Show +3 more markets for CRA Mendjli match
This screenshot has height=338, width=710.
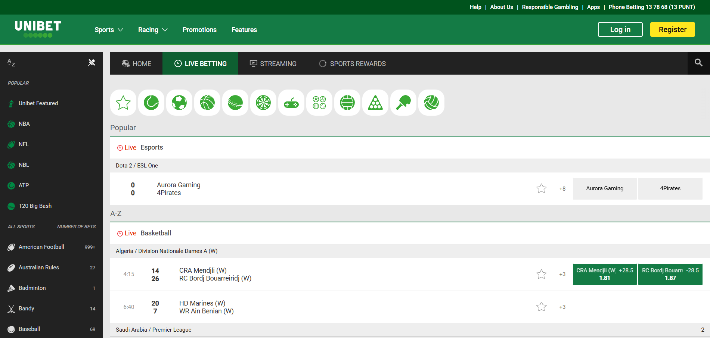(x=562, y=274)
